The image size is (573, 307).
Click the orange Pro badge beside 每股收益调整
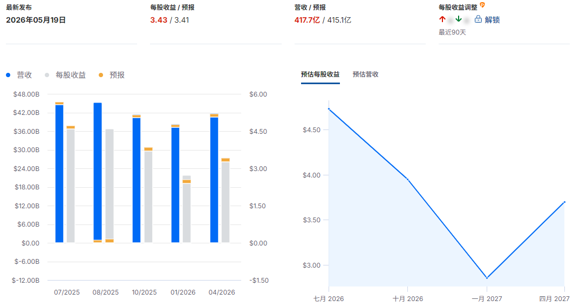(482, 5)
